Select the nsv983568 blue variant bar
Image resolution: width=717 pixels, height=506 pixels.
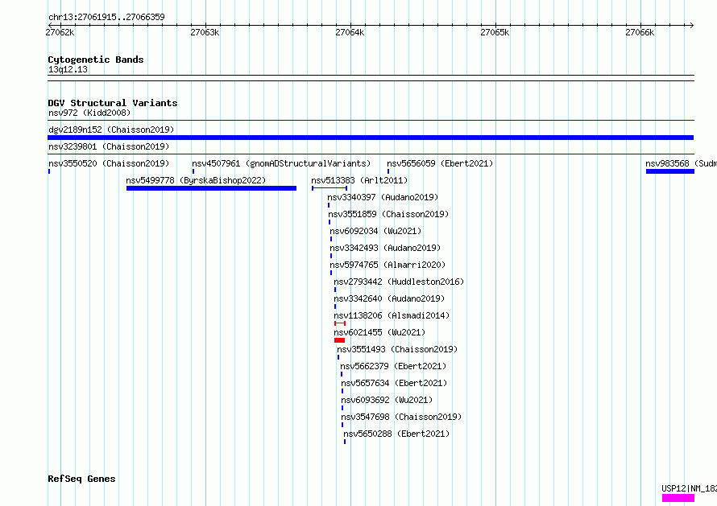[670, 171]
